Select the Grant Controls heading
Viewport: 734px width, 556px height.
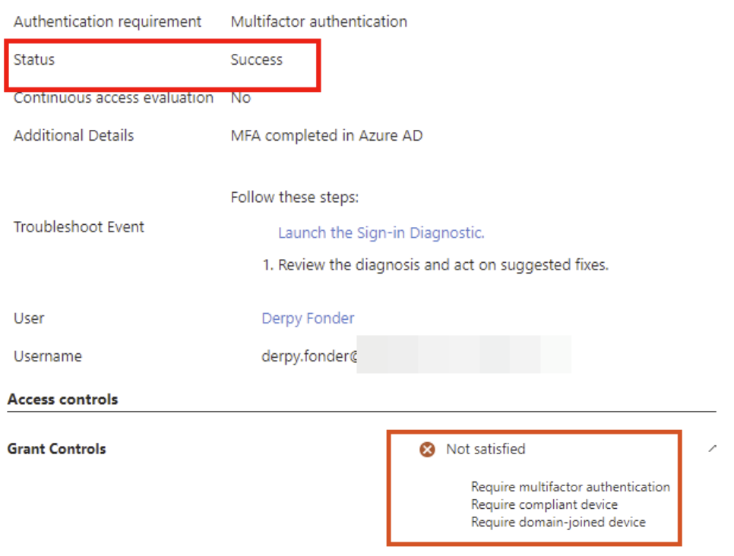pyautogui.click(x=57, y=449)
